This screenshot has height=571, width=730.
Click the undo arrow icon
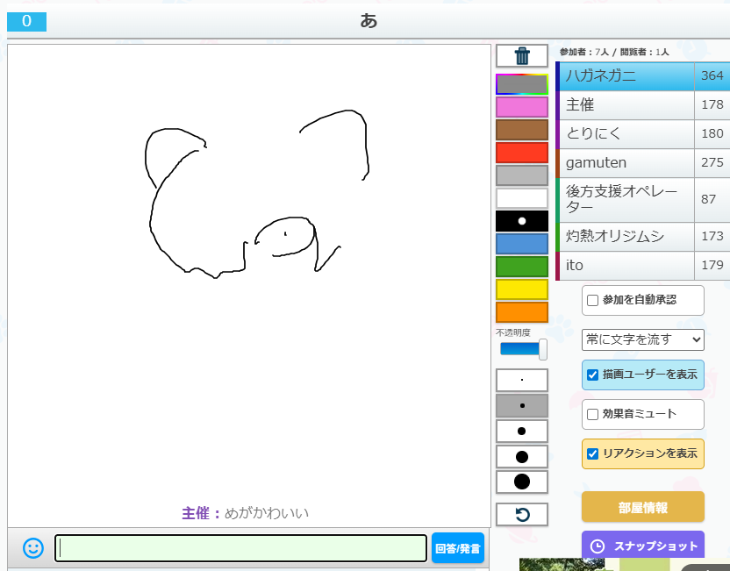(x=522, y=515)
